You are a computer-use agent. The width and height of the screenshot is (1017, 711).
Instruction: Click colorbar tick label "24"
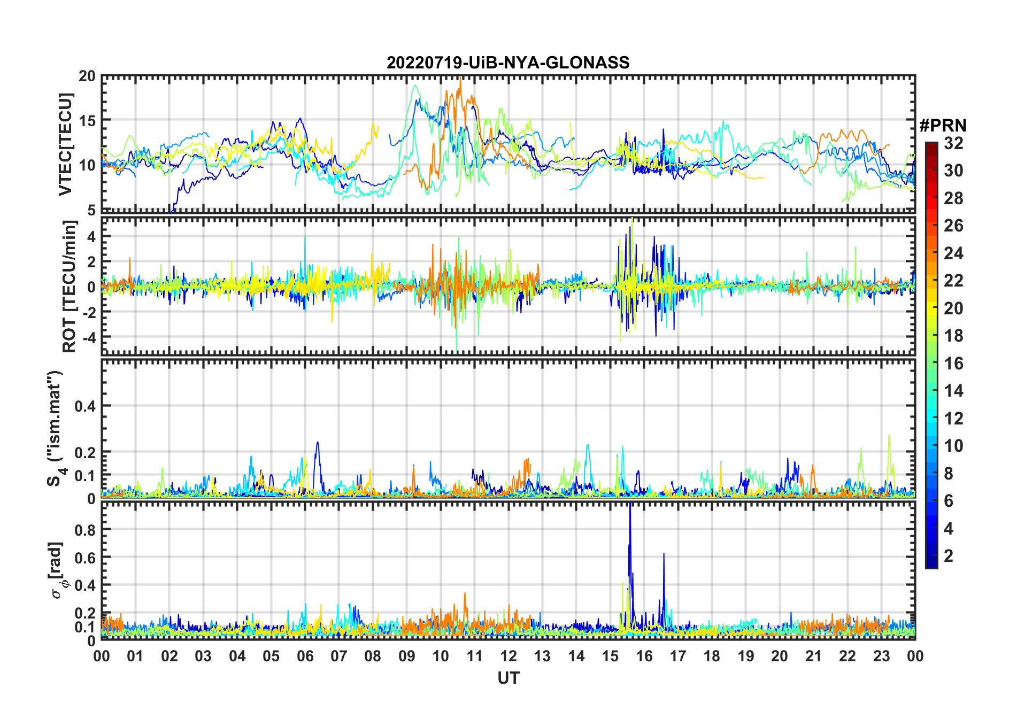pyautogui.click(x=953, y=253)
